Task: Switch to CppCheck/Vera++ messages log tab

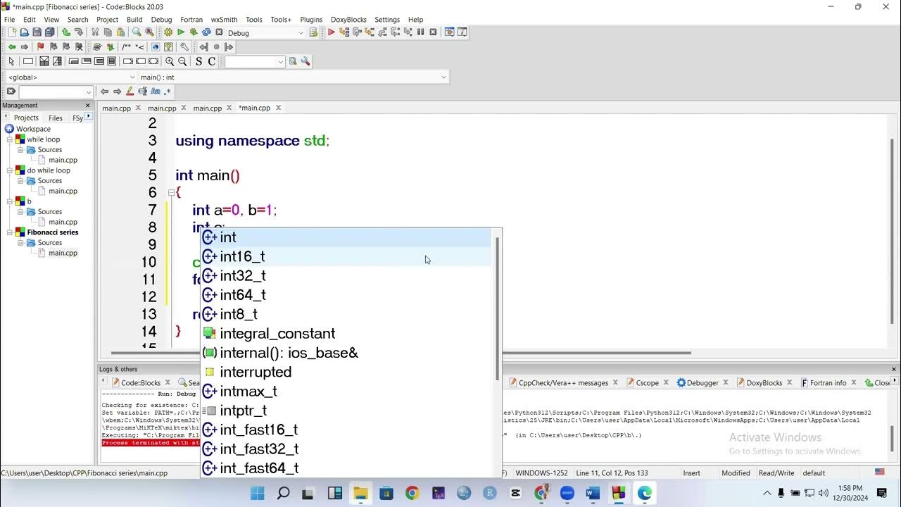Action: point(562,383)
